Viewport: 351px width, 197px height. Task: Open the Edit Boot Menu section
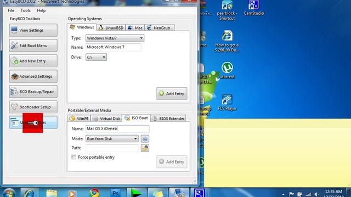[33, 45]
